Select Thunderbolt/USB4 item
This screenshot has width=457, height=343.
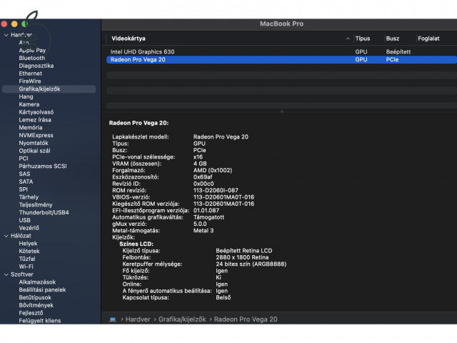click(44, 213)
